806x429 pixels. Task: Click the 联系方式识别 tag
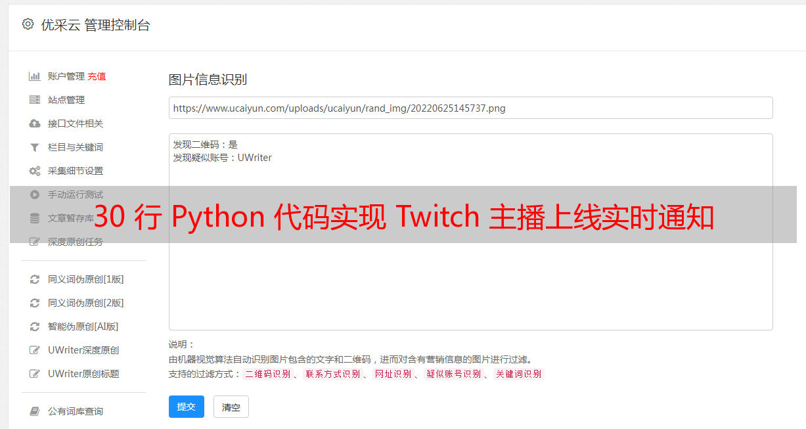click(332, 374)
